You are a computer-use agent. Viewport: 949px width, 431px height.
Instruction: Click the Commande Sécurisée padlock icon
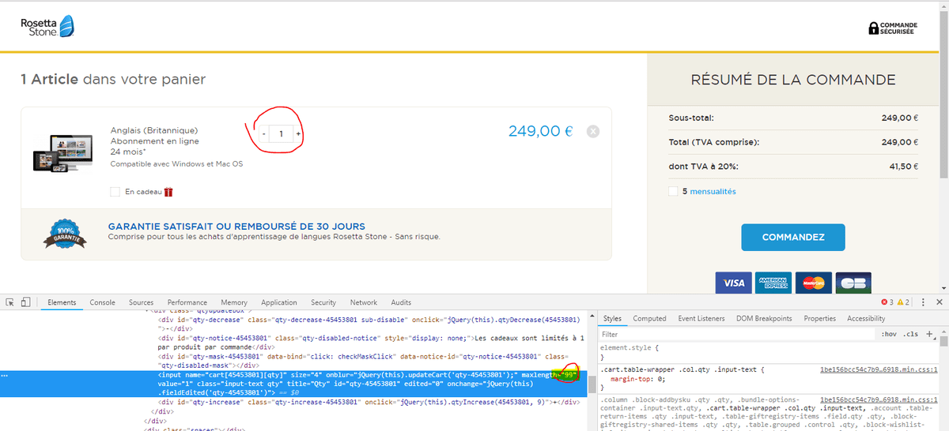pos(873,28)
